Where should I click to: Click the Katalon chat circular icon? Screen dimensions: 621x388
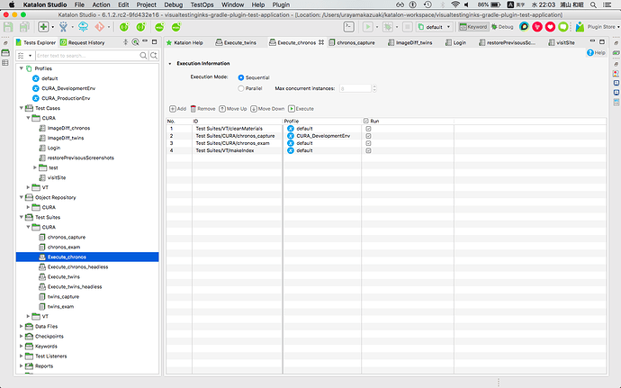(524, 27)
